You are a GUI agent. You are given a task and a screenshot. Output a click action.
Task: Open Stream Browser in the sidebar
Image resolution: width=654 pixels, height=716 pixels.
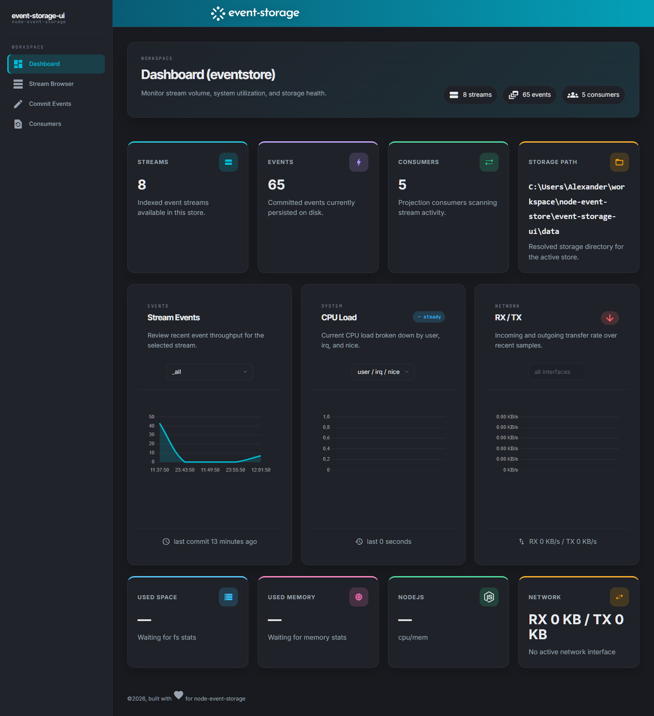point(56,84)
